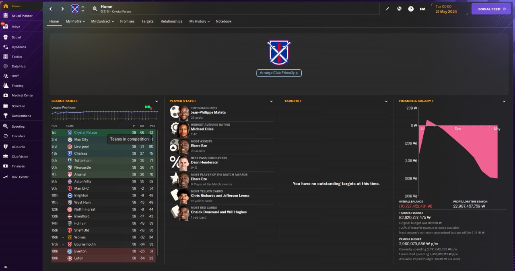
Task: Switch to the Notebook tab
Action: [x=224, y=21]
